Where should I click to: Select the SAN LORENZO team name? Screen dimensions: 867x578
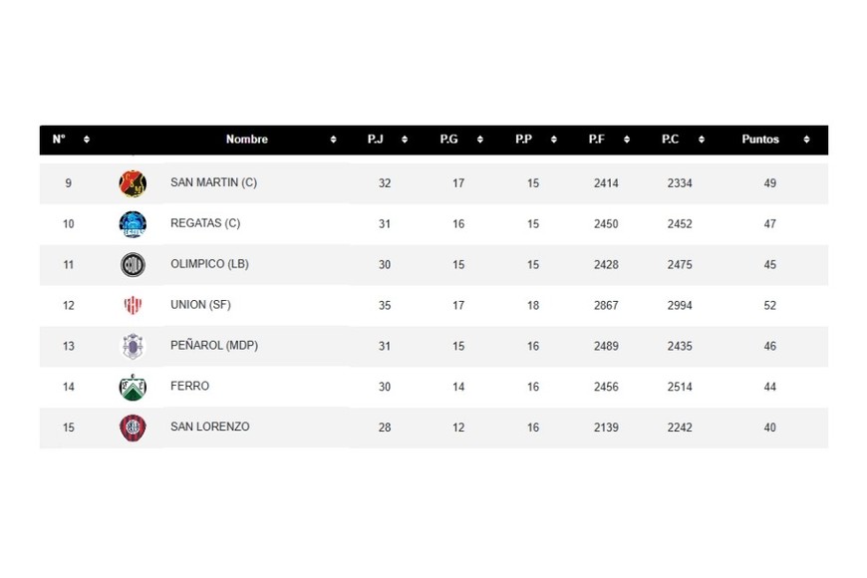pyautogui.click(x=210, y=428)
